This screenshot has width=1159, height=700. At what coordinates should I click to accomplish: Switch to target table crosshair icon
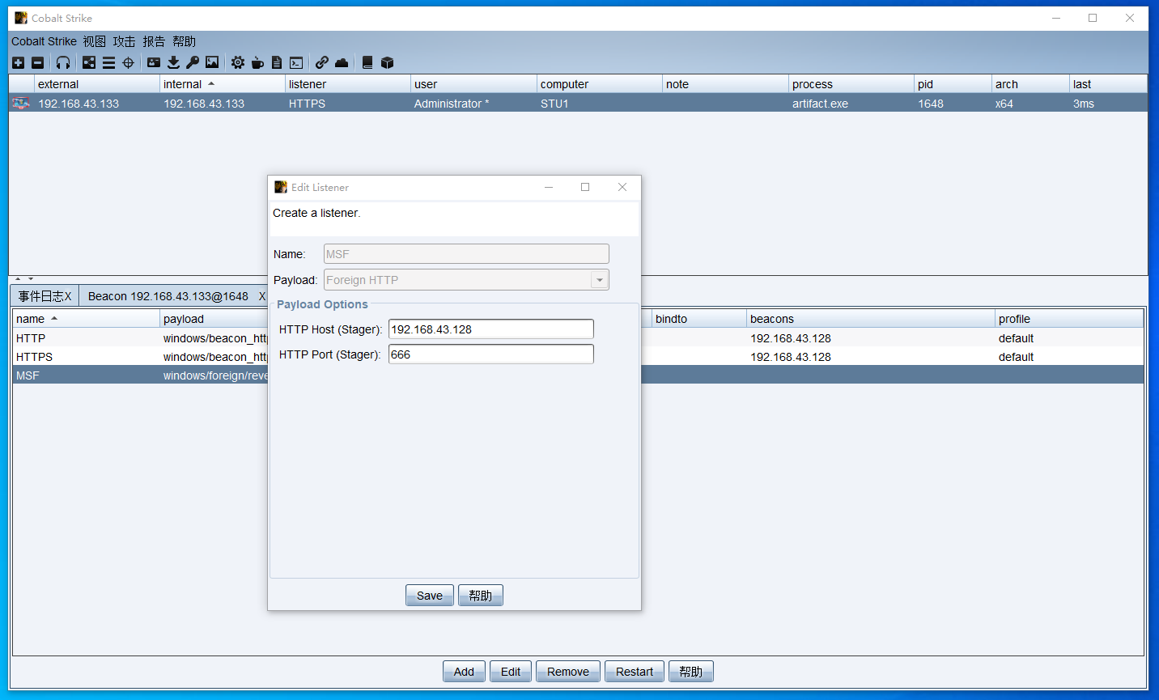click(x=128, y=62)
